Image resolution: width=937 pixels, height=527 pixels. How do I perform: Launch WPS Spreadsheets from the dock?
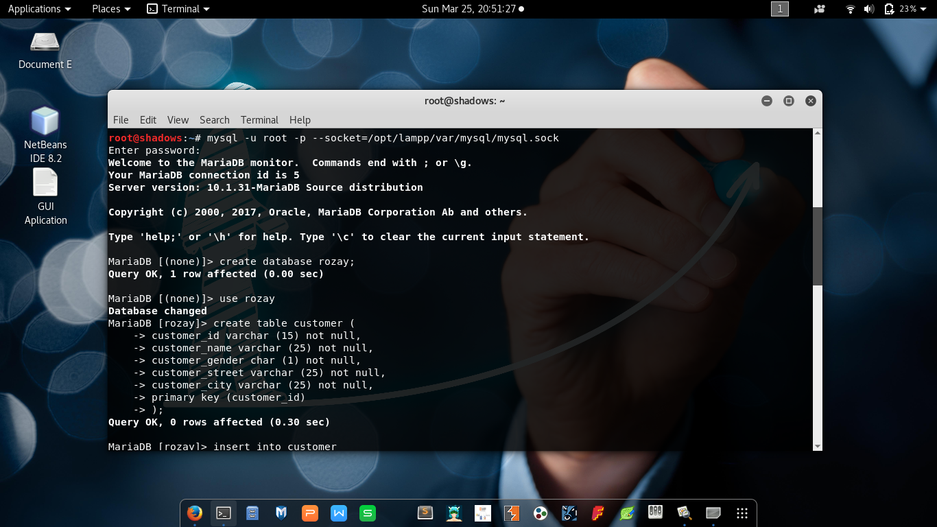367,513
